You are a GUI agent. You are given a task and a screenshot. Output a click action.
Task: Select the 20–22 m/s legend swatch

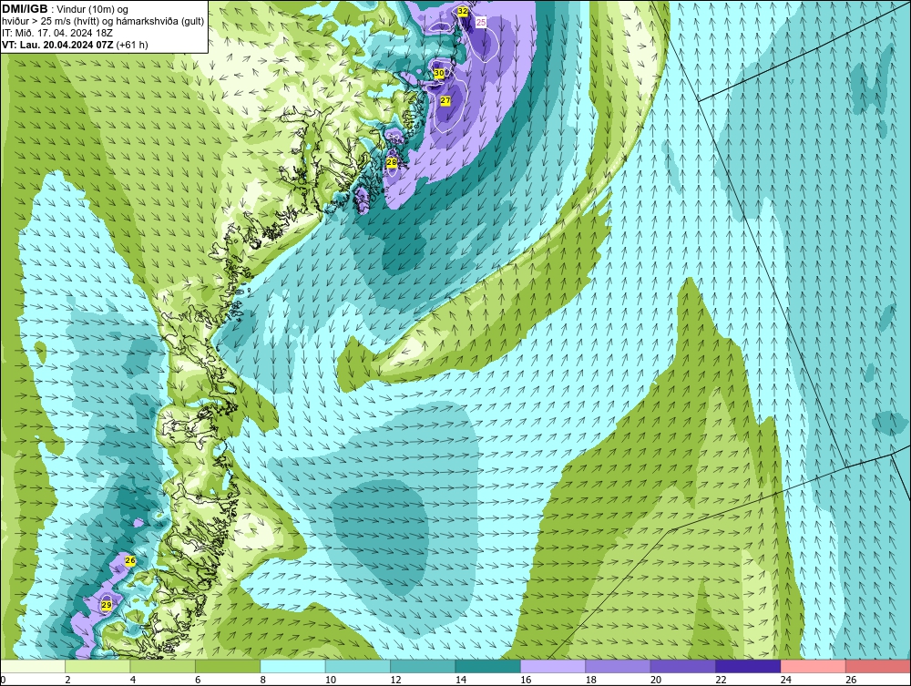pos(683,666)
